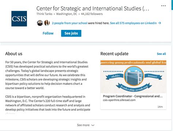Click the 44,162 followers text

click(x=92, y=14)
